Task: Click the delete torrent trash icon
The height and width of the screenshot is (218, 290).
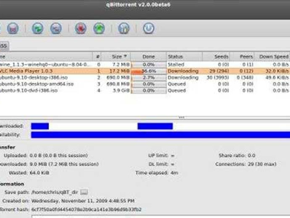Action: pos(13,28)
